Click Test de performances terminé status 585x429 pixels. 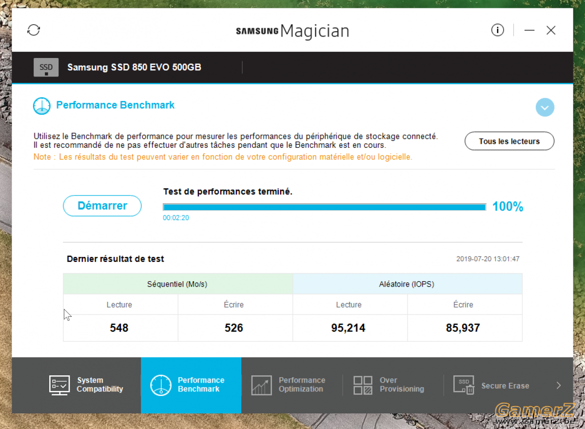pyautogui.click(x=228, y=192)
